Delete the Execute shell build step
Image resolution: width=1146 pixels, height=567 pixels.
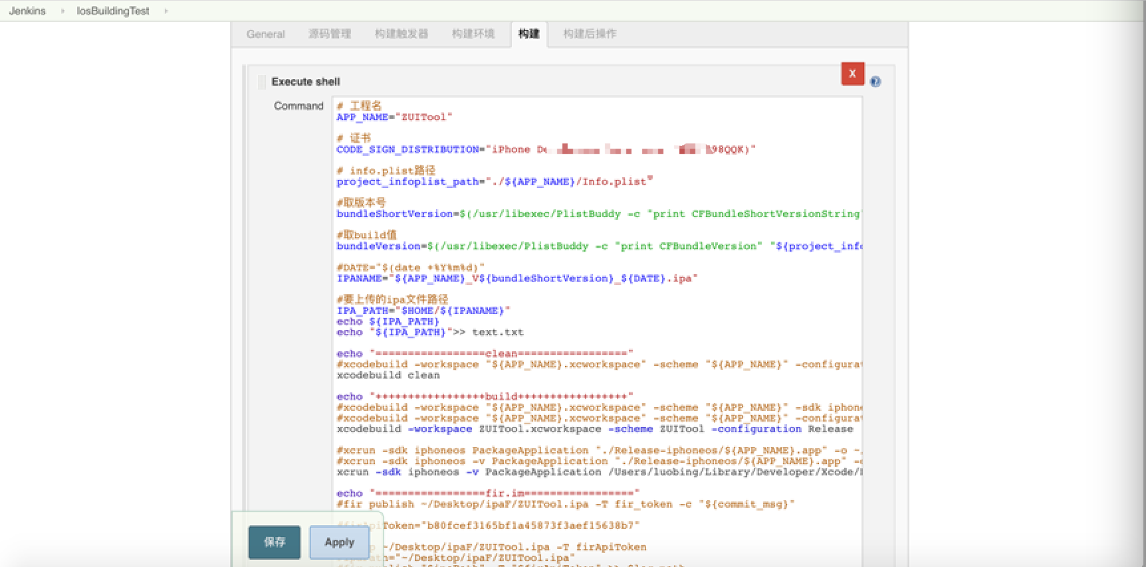pos(852,74)
